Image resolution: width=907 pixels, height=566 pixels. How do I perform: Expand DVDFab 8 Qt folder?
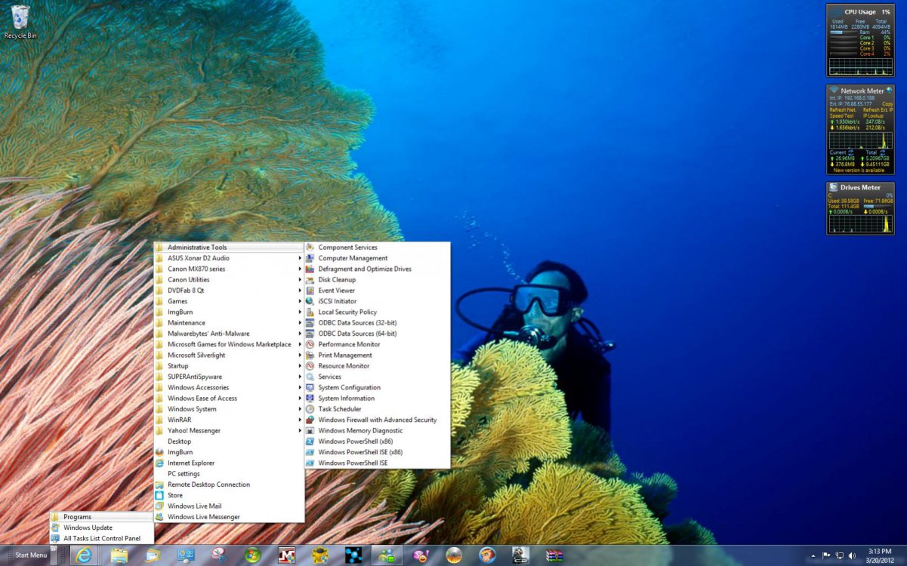pos(229,291)
